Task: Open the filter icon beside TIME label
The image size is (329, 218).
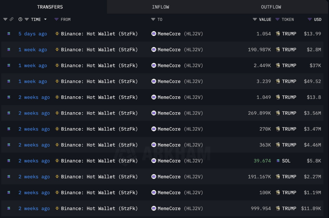Action: [x=27, y=19]
